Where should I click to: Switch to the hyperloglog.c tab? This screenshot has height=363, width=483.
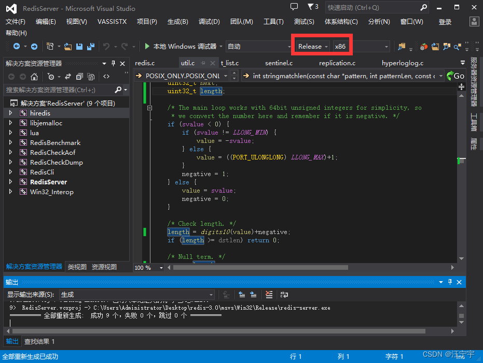coord(402,63)
